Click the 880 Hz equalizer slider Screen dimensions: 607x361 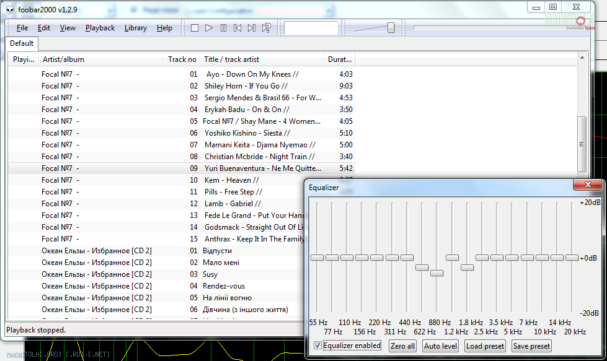tap(436, 273)
